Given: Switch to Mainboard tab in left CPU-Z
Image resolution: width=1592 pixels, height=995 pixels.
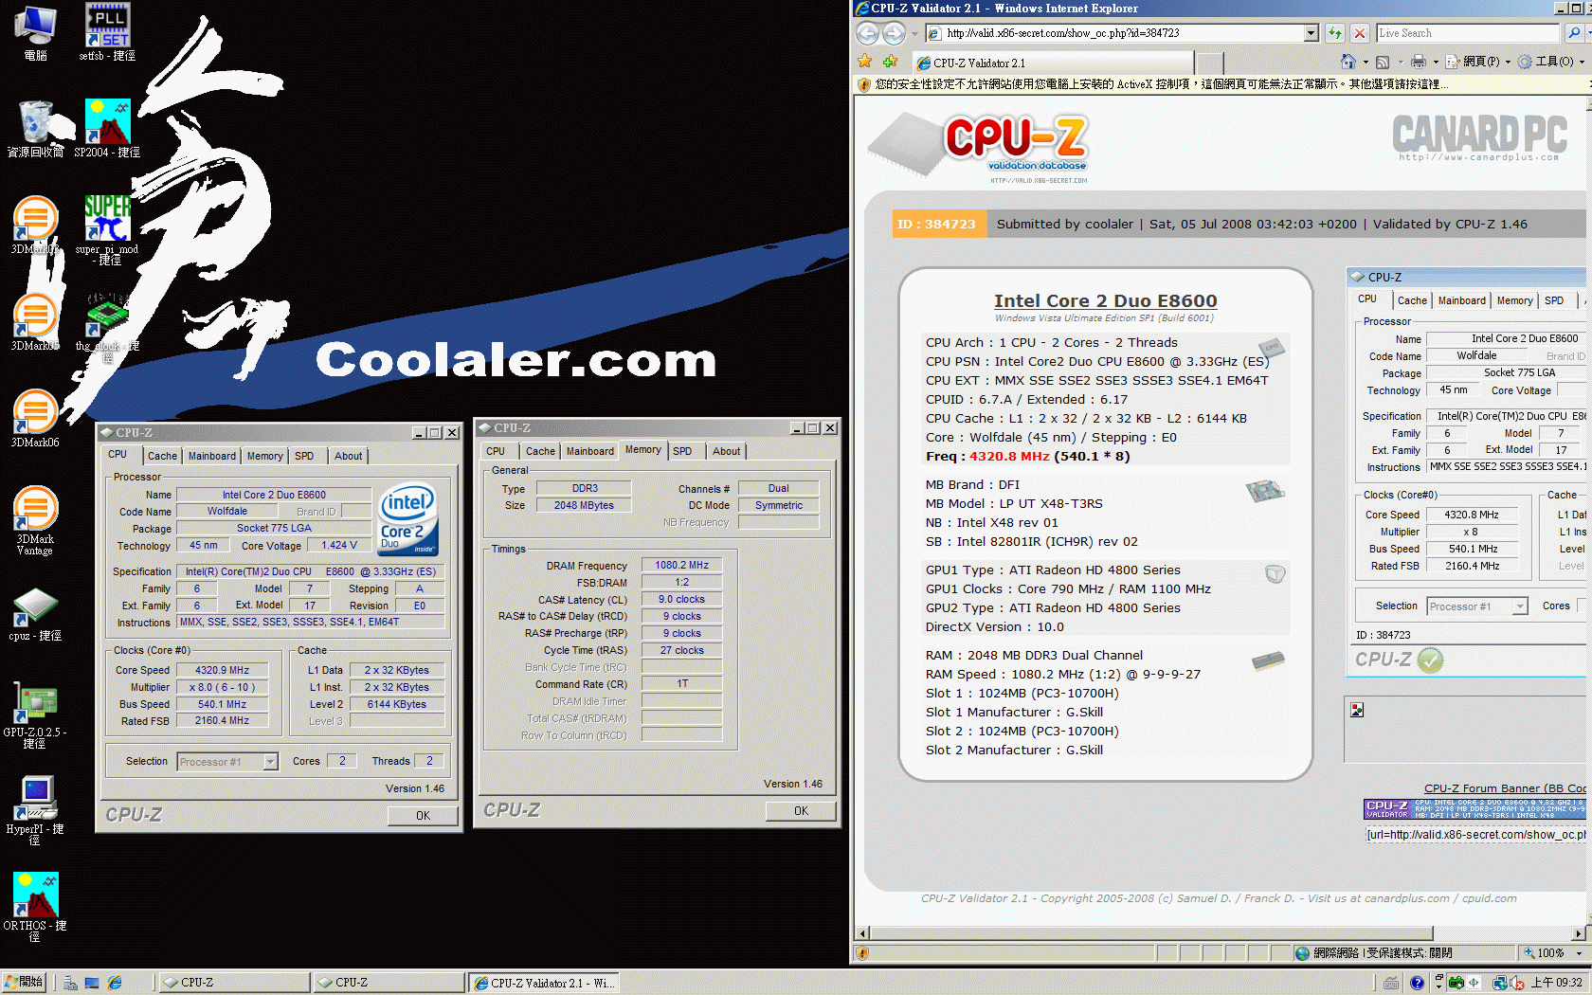Looking at the screenshot, I should pyautogui.click(x=212, y=456).
